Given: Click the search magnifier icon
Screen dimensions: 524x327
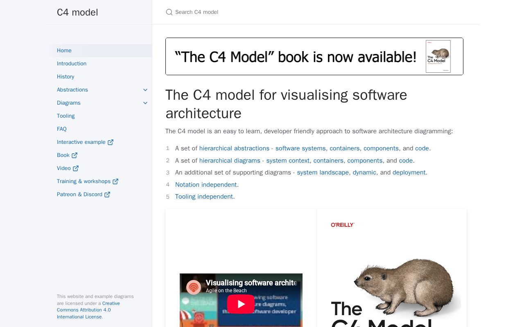Looking at the screenshot, I should [169, 12].
